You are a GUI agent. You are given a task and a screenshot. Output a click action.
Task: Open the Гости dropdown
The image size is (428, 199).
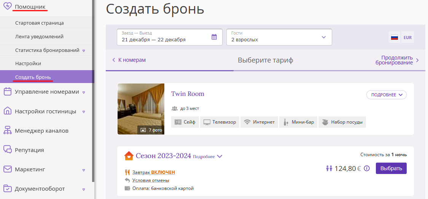click(279, 37)
